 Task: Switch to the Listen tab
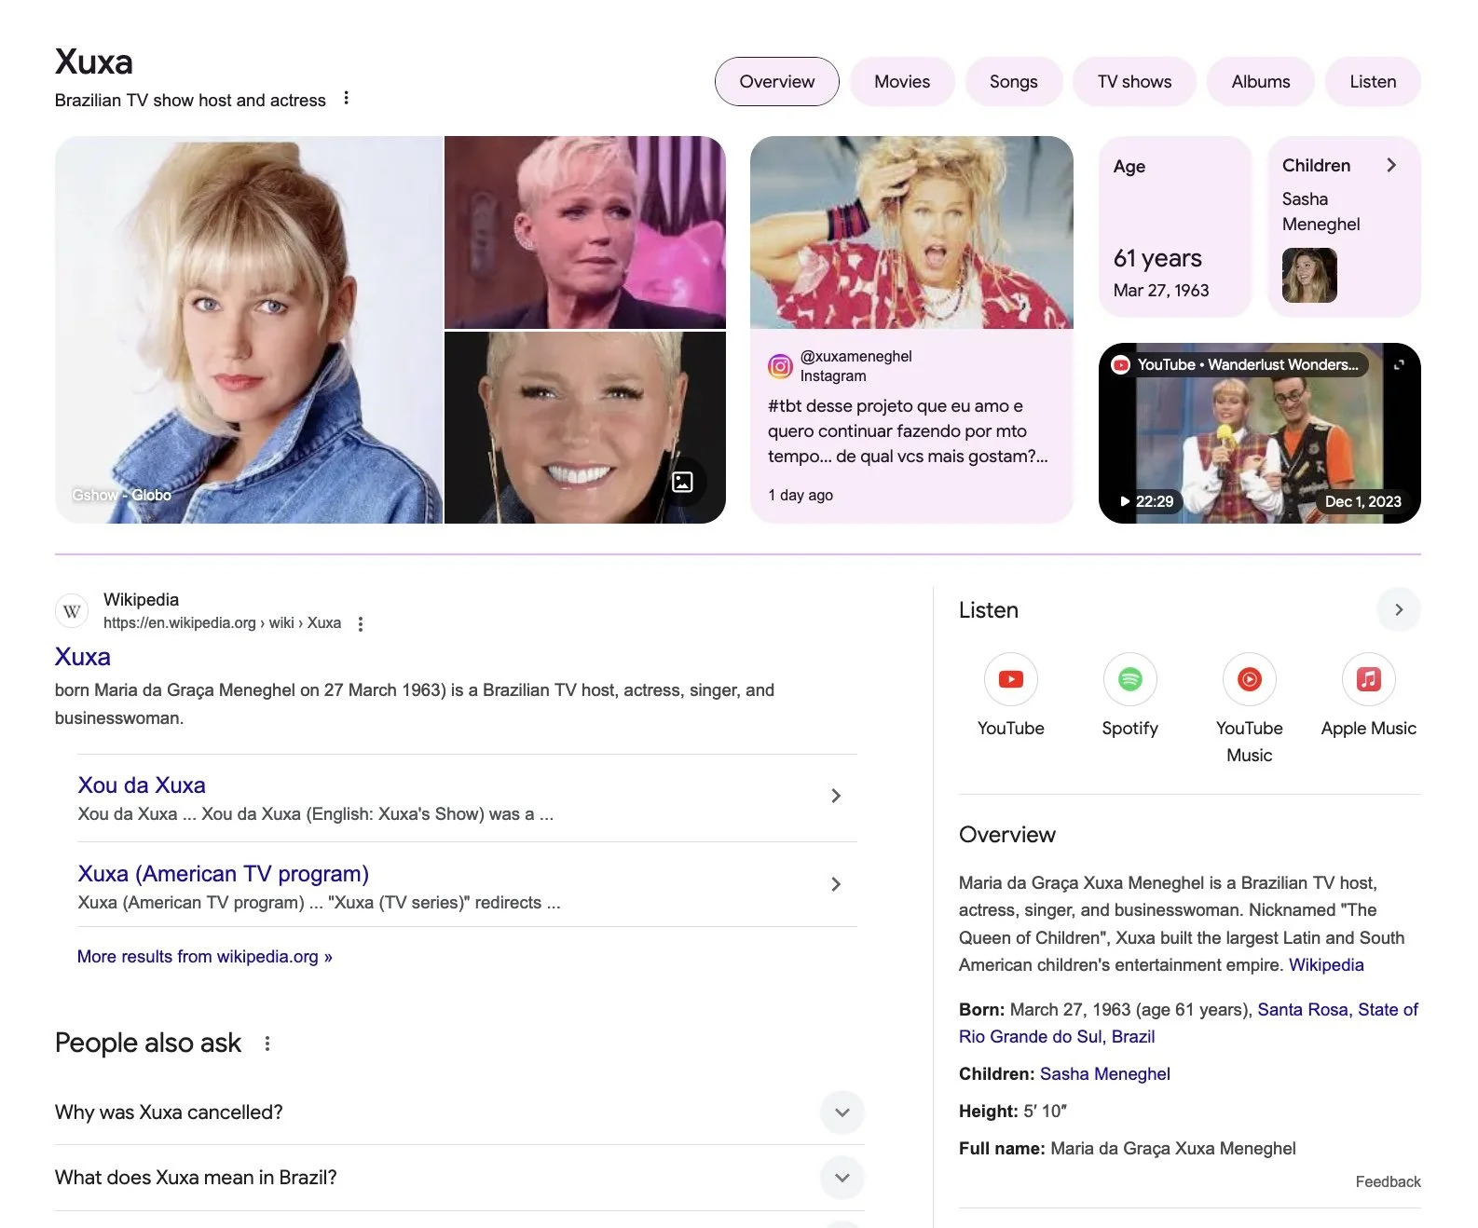[1373, 81]
